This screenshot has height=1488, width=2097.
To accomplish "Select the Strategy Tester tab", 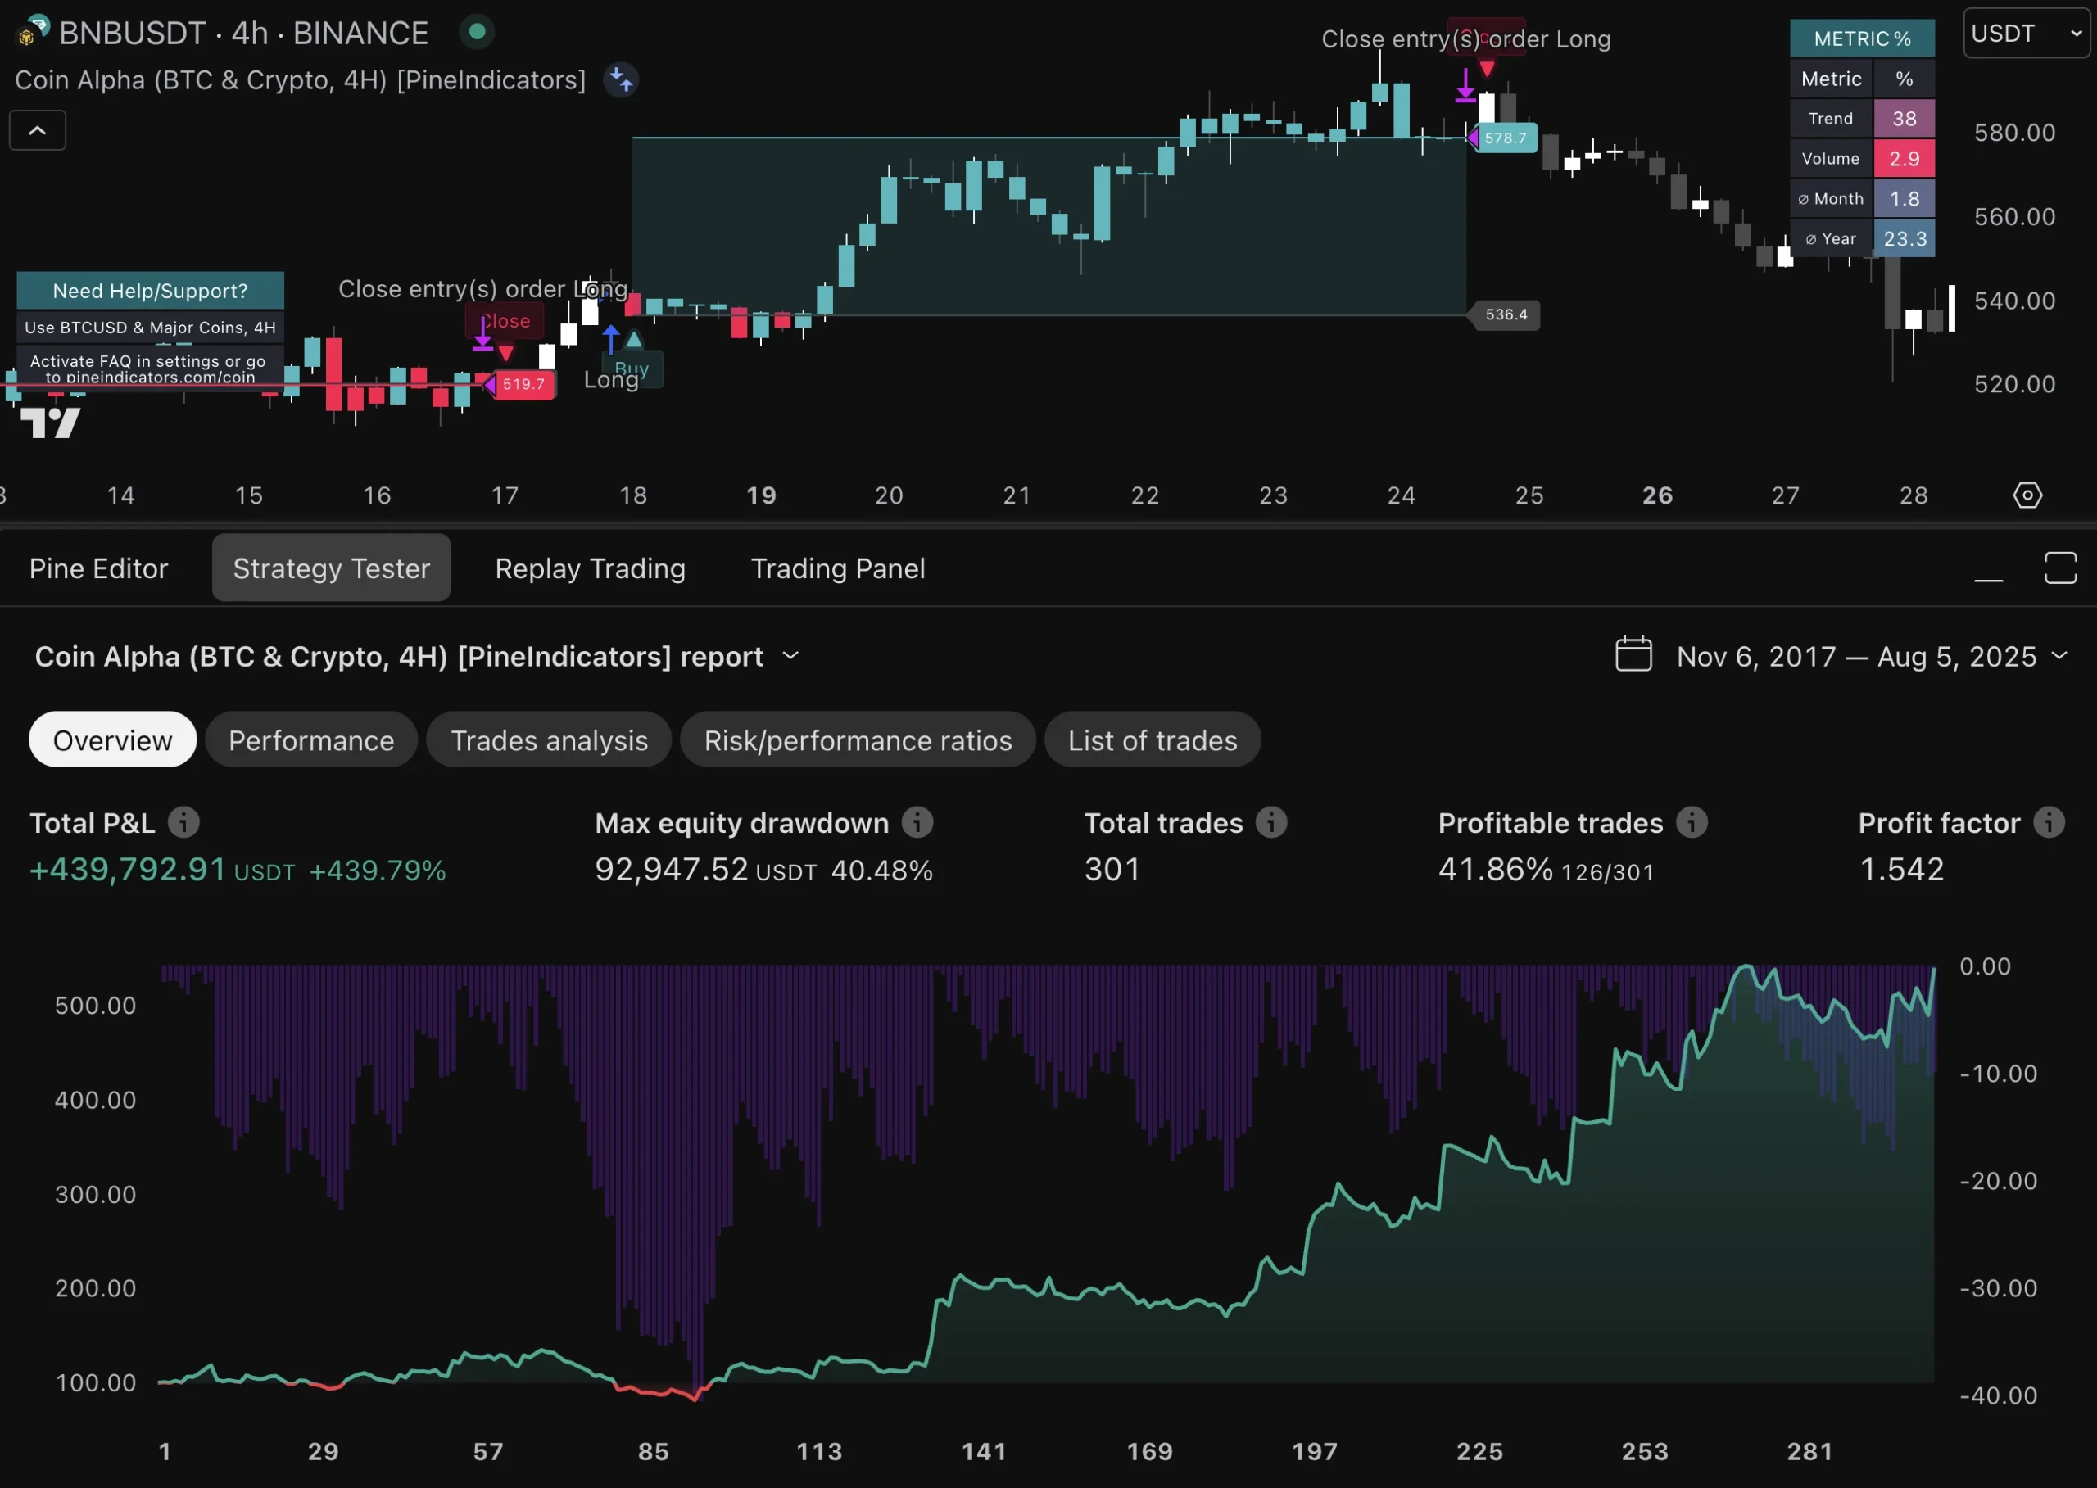I will (x=332, y=569).
